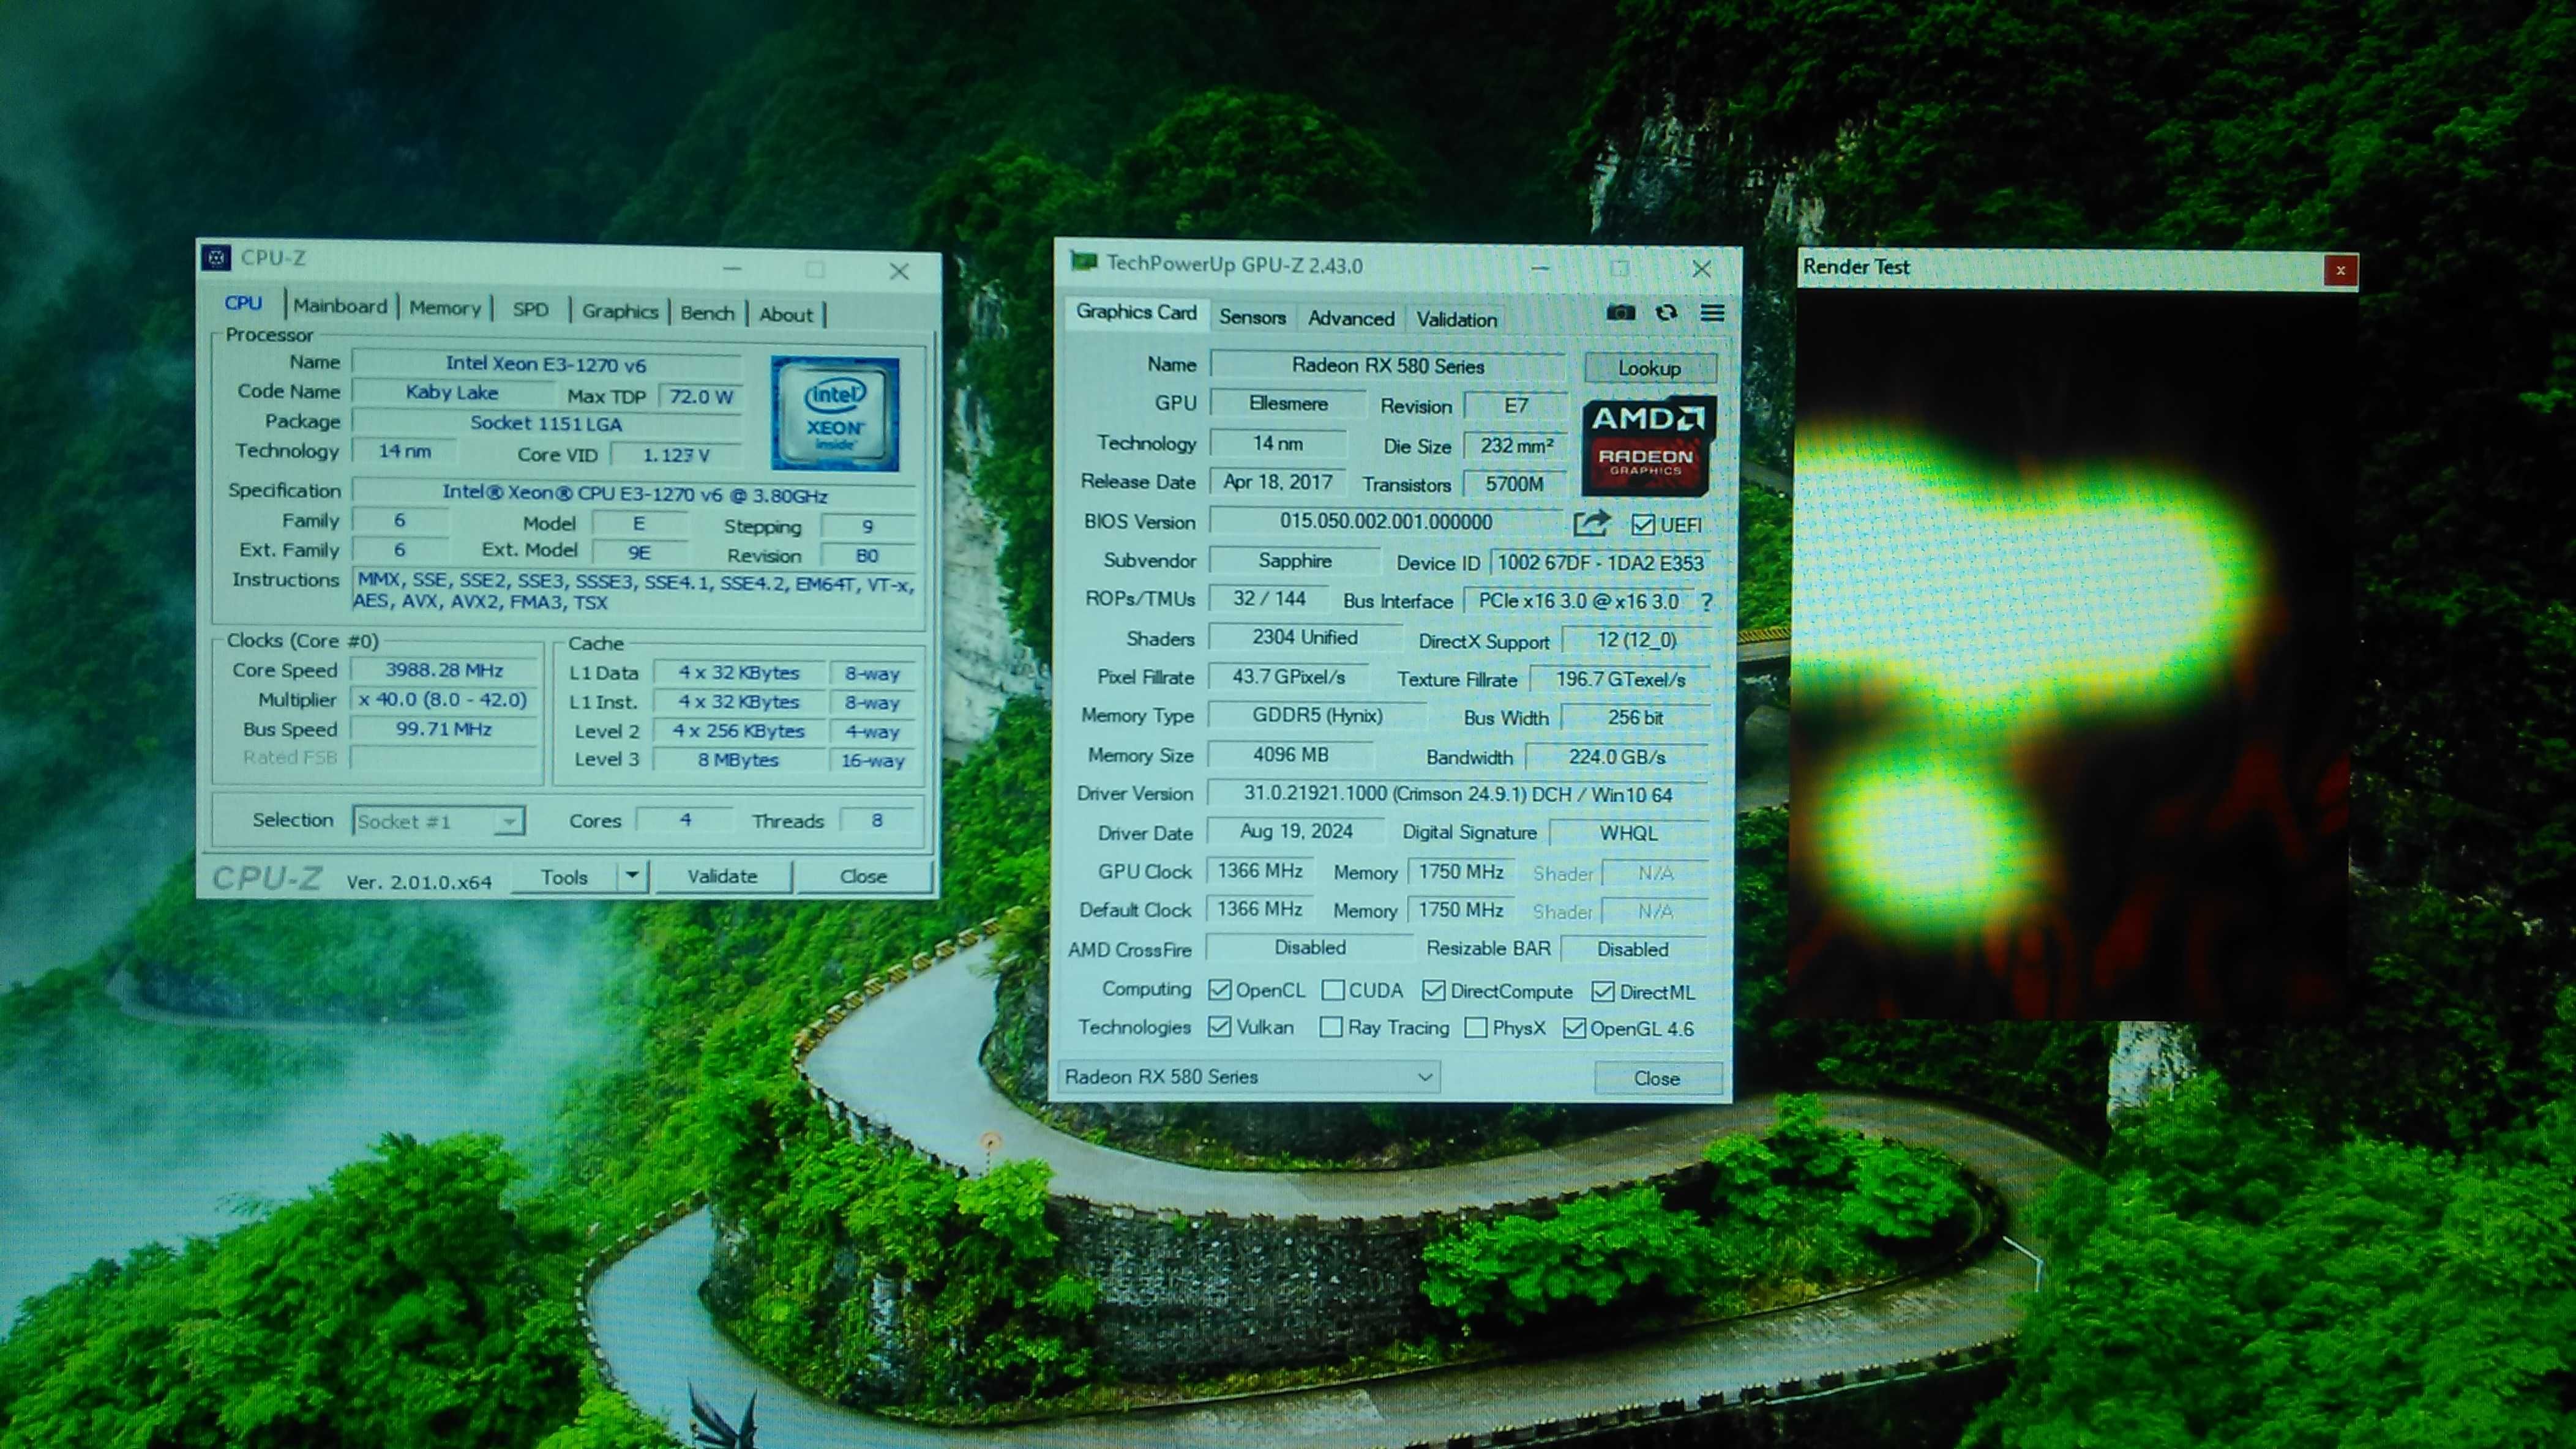This screenshot has width=2576, height=1449.
Task: Open the About tab in CPU-Z
Action: point(786,314)
